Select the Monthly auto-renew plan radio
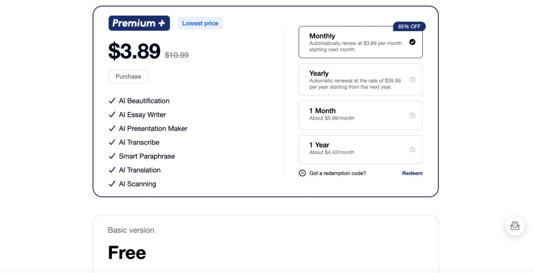Image resolution: width=534 pixels, height=273 pixels. pos(412,42)
